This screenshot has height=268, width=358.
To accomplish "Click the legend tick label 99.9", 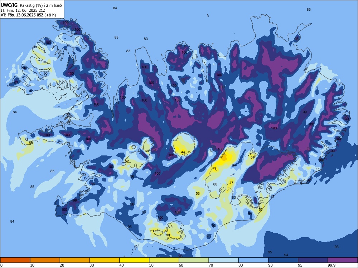I will tap(331, 265).
